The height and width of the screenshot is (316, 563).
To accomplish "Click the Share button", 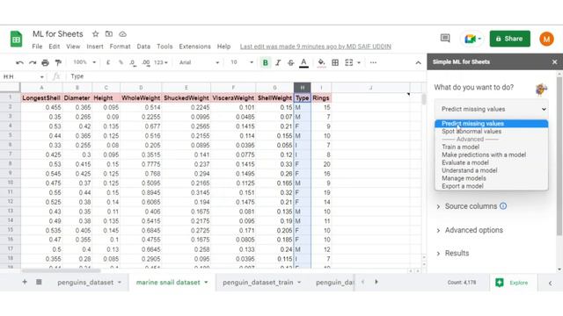I will coord(509,39).
